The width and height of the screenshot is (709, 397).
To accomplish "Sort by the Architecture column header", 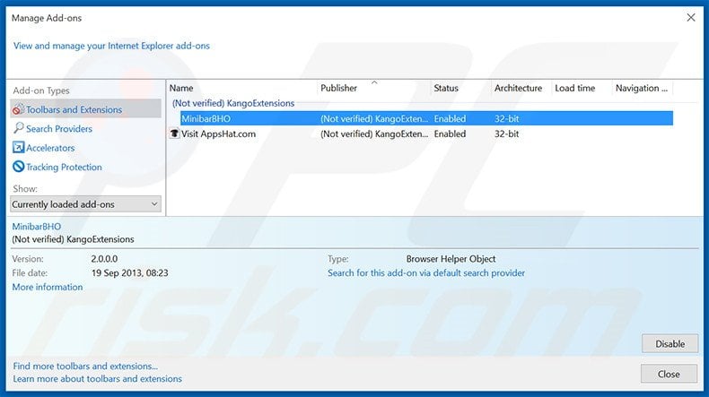I will (x=518, y=88).
